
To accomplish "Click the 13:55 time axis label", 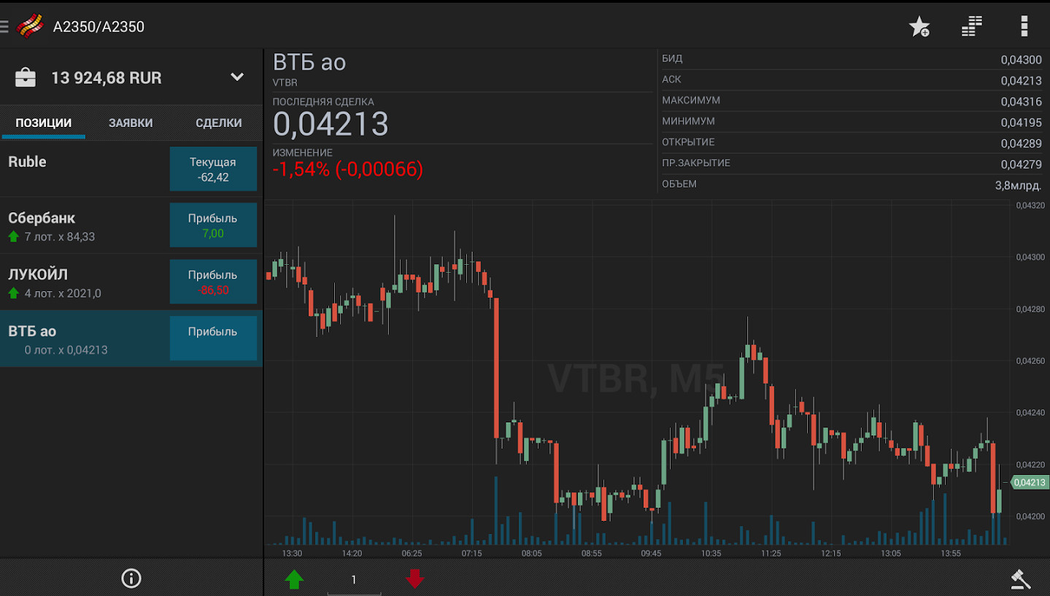I will (951, 554).
